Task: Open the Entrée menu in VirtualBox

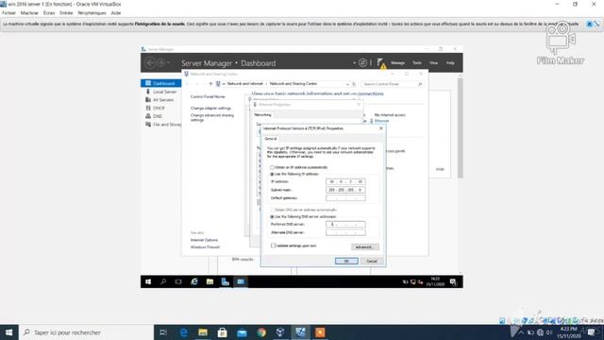Action: (x=66, y=12)
